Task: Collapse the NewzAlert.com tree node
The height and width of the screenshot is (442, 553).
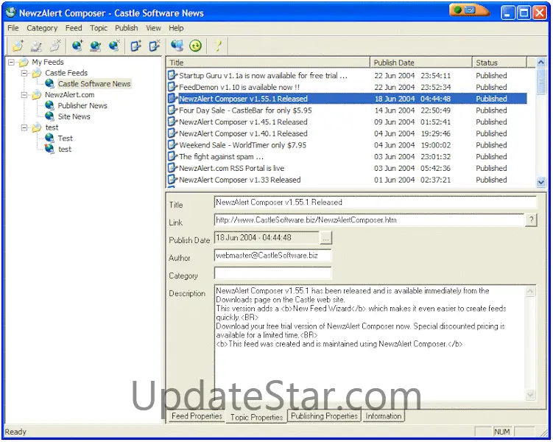Action: [x=24, y=95]
